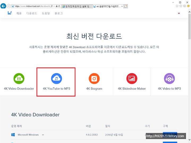Viewport: 191px width, 143px height.
Task: Click the lock security icon in the address bar
Action: click(57, 6)
